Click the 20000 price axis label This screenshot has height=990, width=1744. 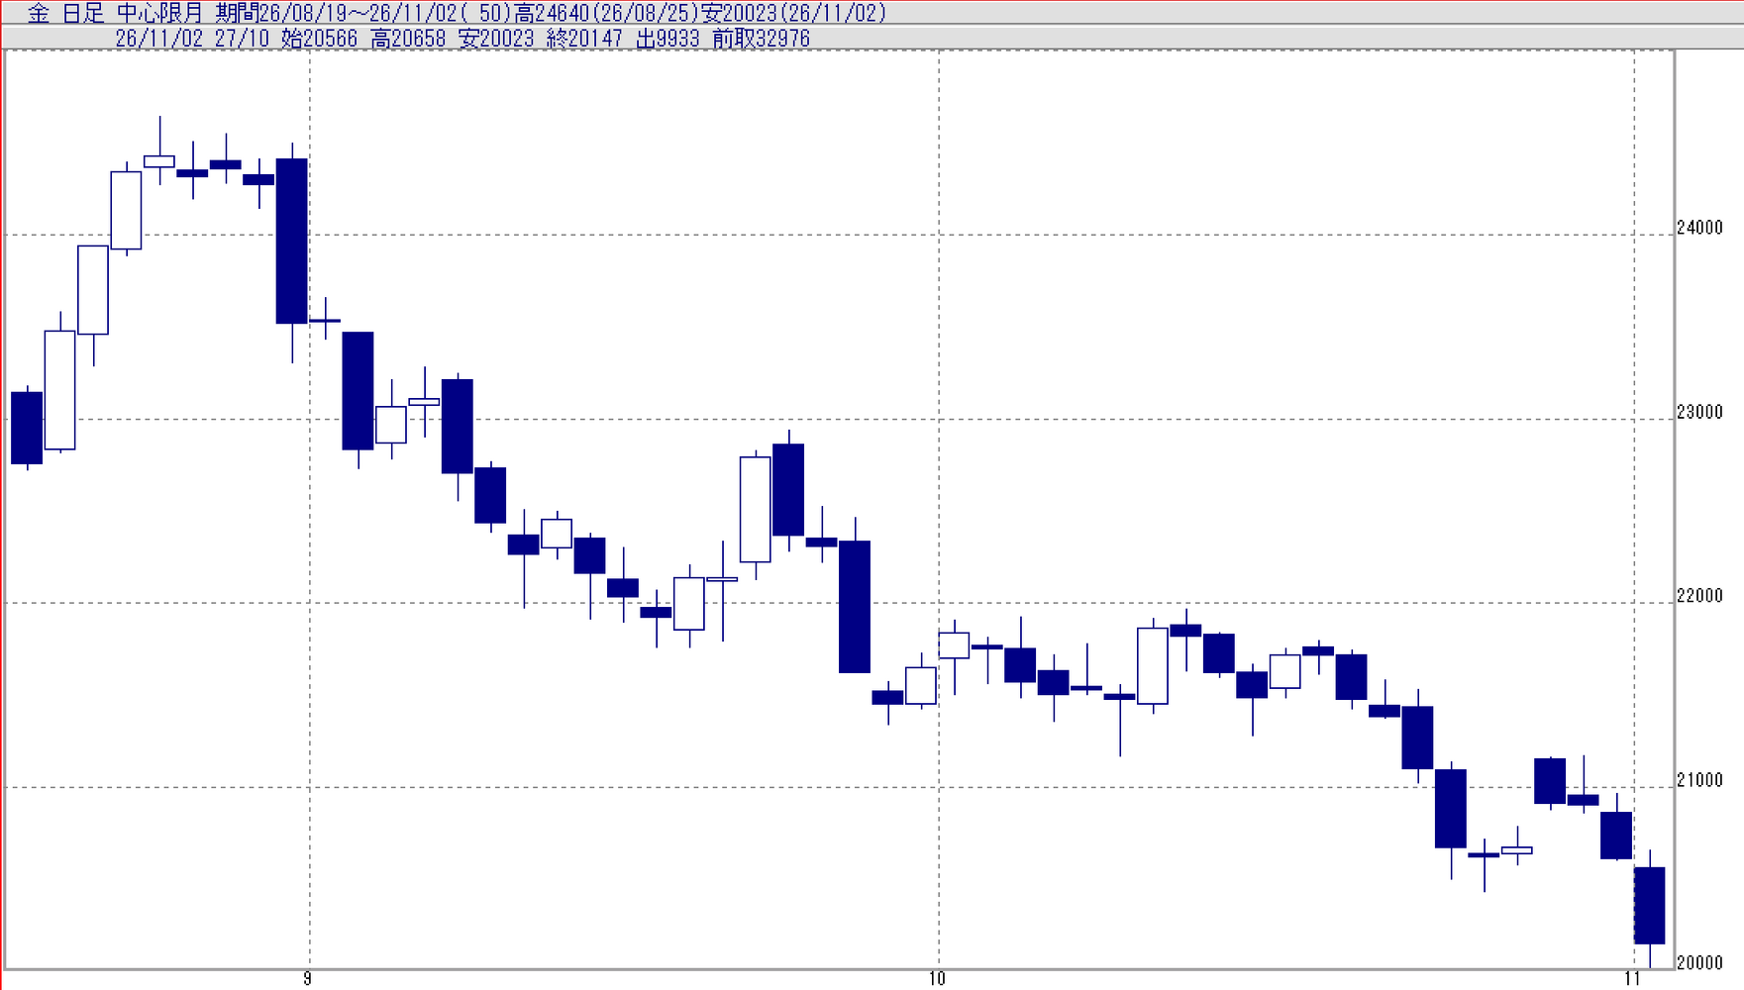[1699, 962]
